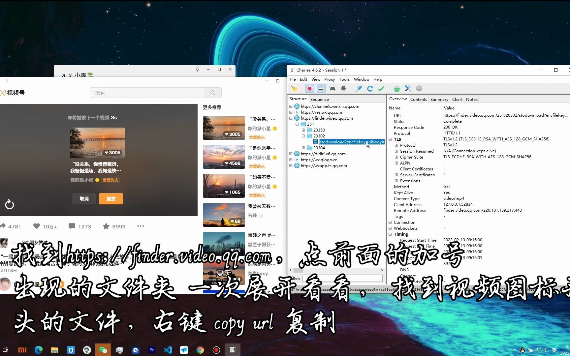Click the magnifier search button in 视频号
570x356 pixels.
coord(213,93)
